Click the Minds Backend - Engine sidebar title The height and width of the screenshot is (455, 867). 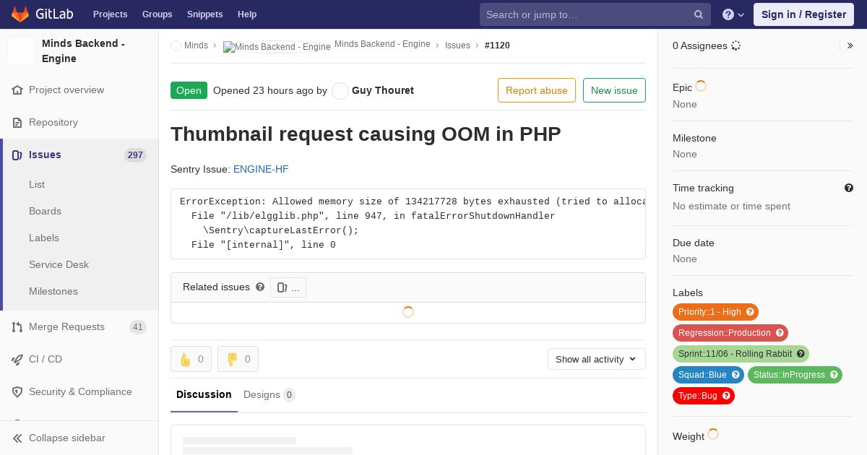pos(83,51)
